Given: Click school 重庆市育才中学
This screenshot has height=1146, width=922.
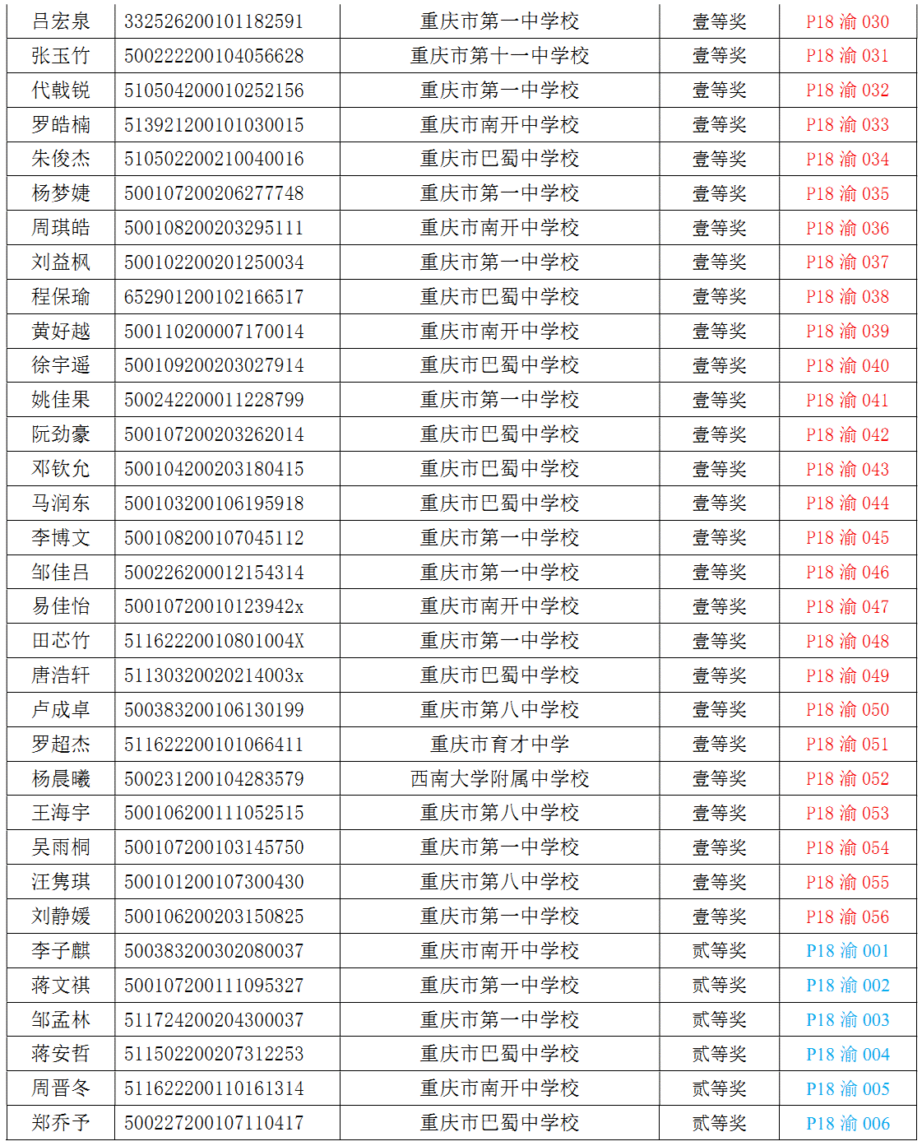Looking at the screenshot, I should click(500, 745).
